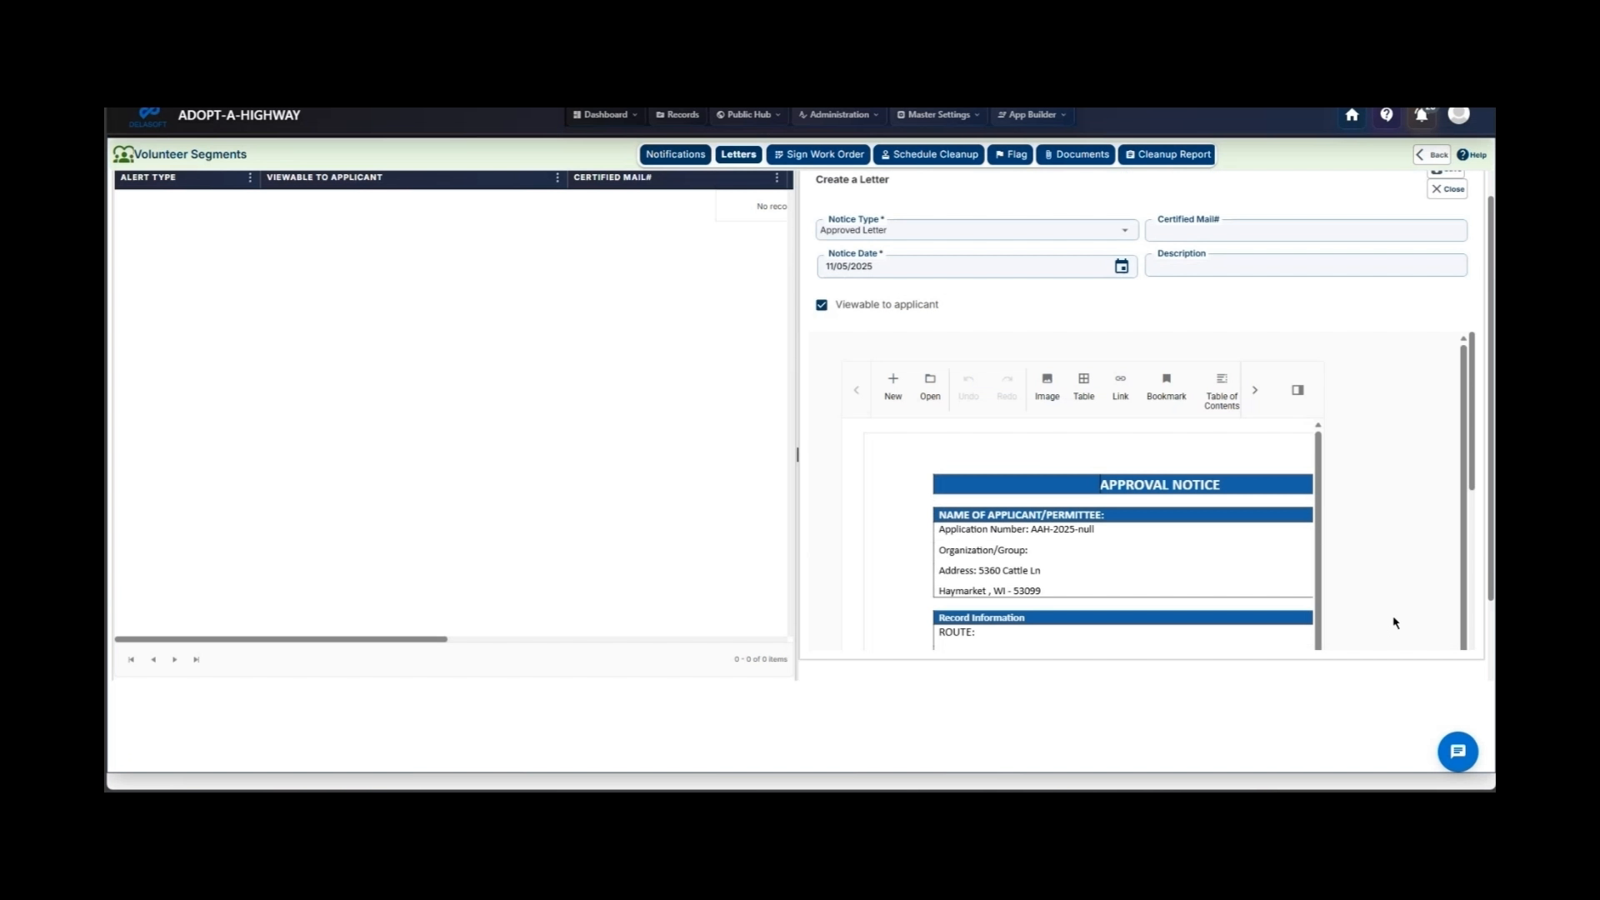Insert a Bookmark in the document
The image size is (1600, 900).
coord(1165,386)
